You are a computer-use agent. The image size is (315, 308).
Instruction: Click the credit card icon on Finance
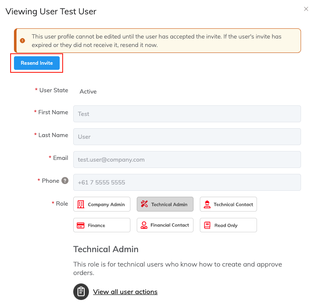[81, 225]
